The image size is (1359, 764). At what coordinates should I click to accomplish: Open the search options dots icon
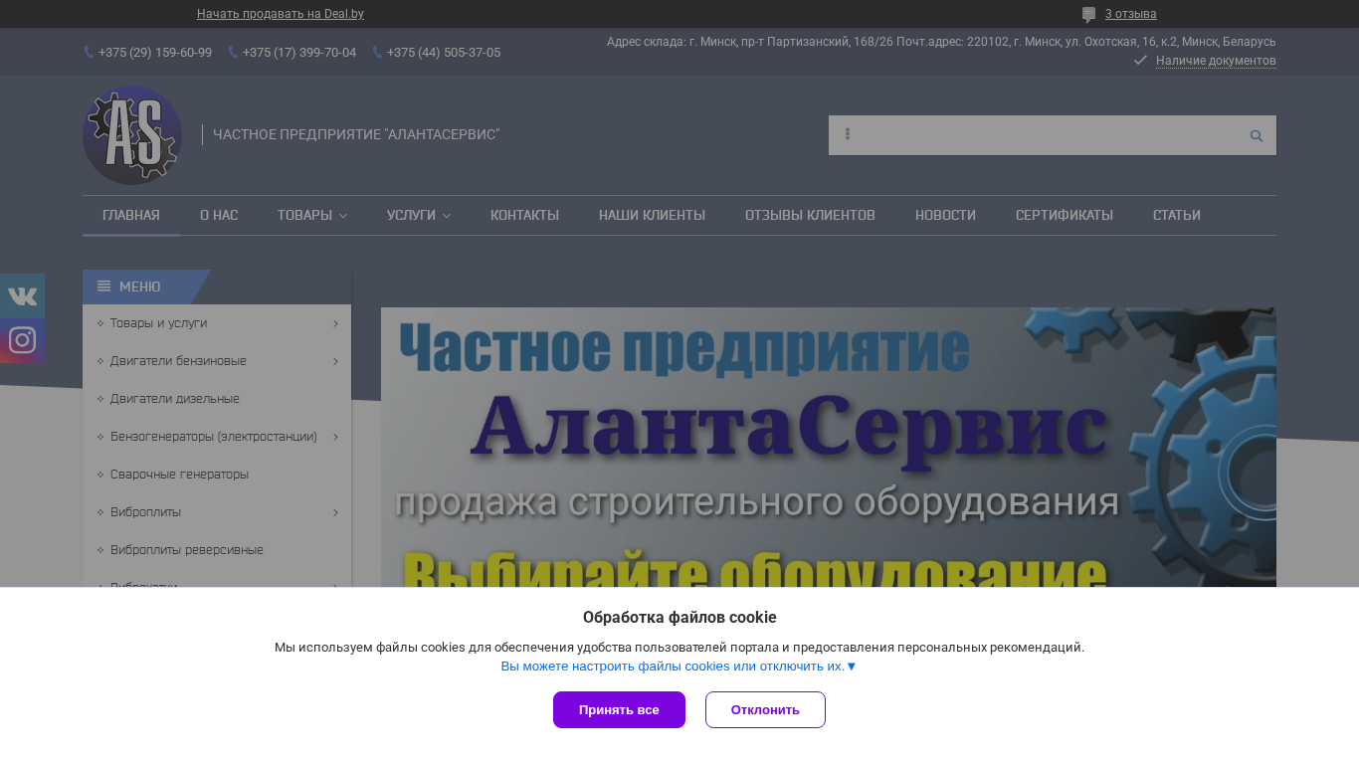coord(848,134)
